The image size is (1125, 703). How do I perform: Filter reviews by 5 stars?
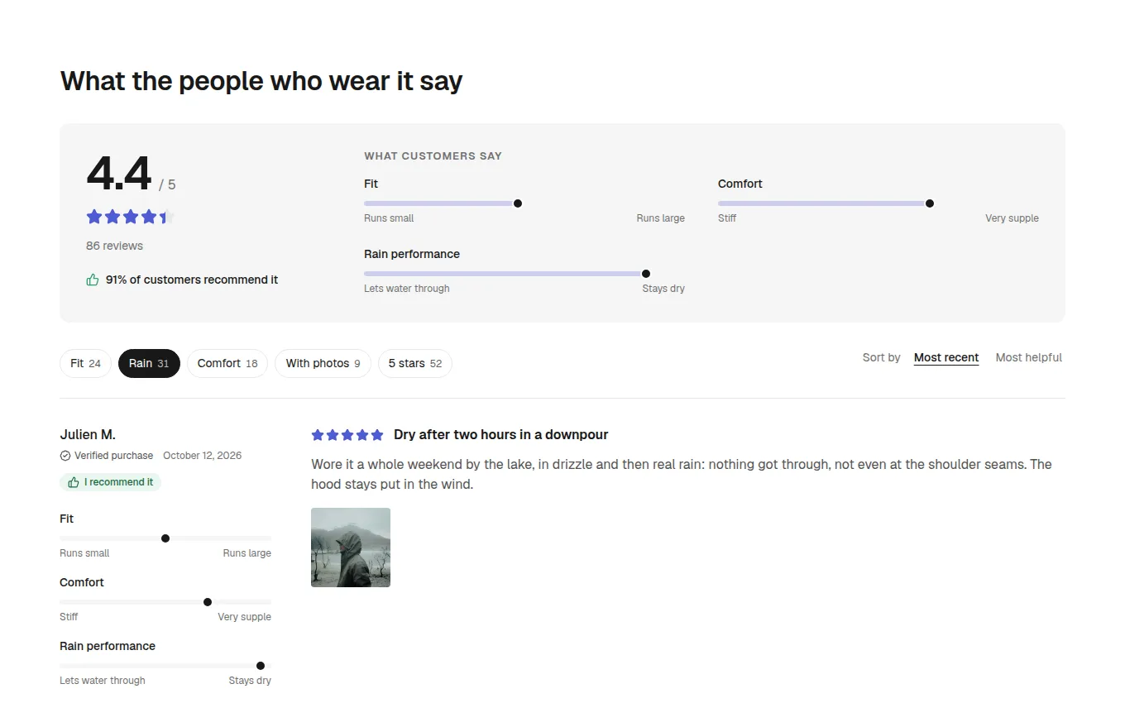(415, 363)
